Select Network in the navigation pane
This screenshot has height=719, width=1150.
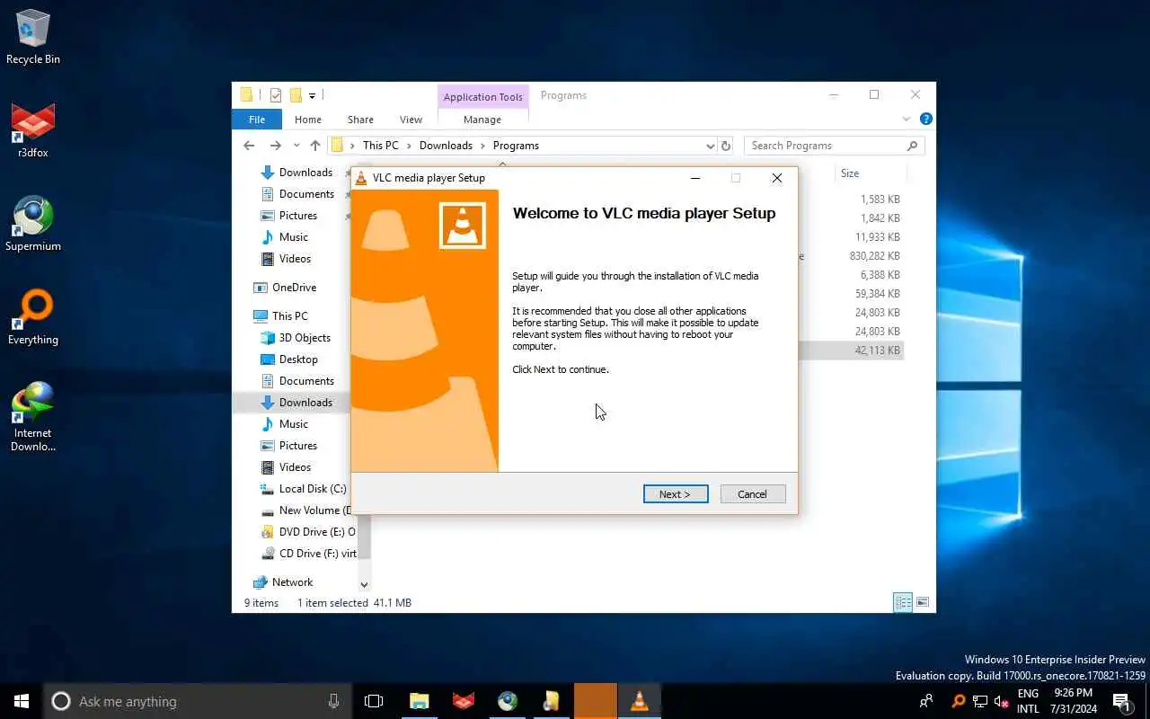(x=292, y=582)
